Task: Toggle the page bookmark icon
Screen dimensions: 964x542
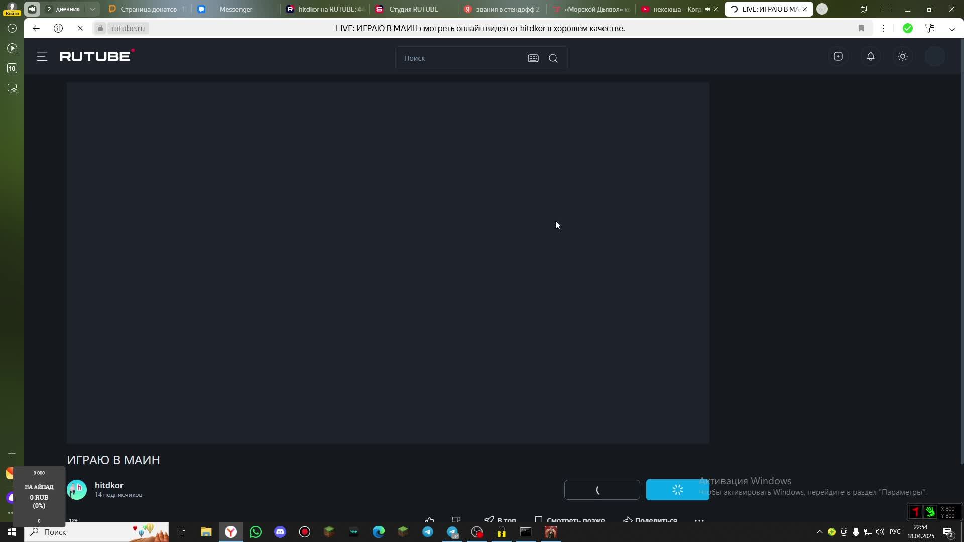Action: click(x=861, y=28)
